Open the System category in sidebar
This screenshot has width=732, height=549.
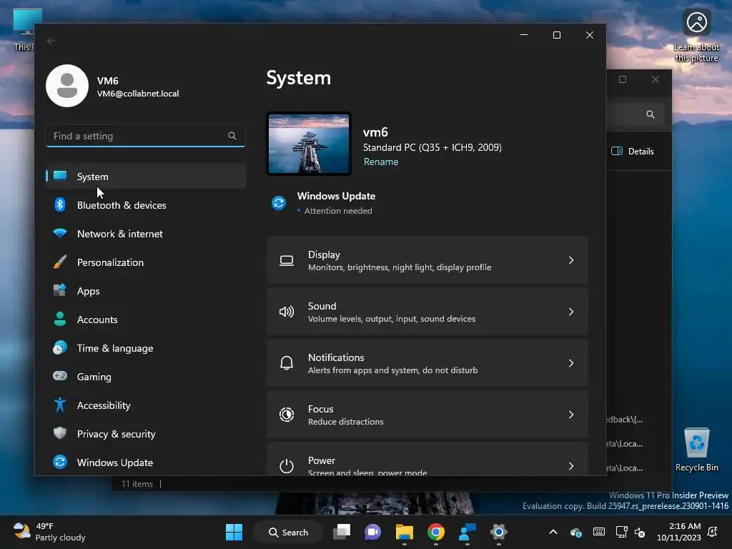pos(146,177)
